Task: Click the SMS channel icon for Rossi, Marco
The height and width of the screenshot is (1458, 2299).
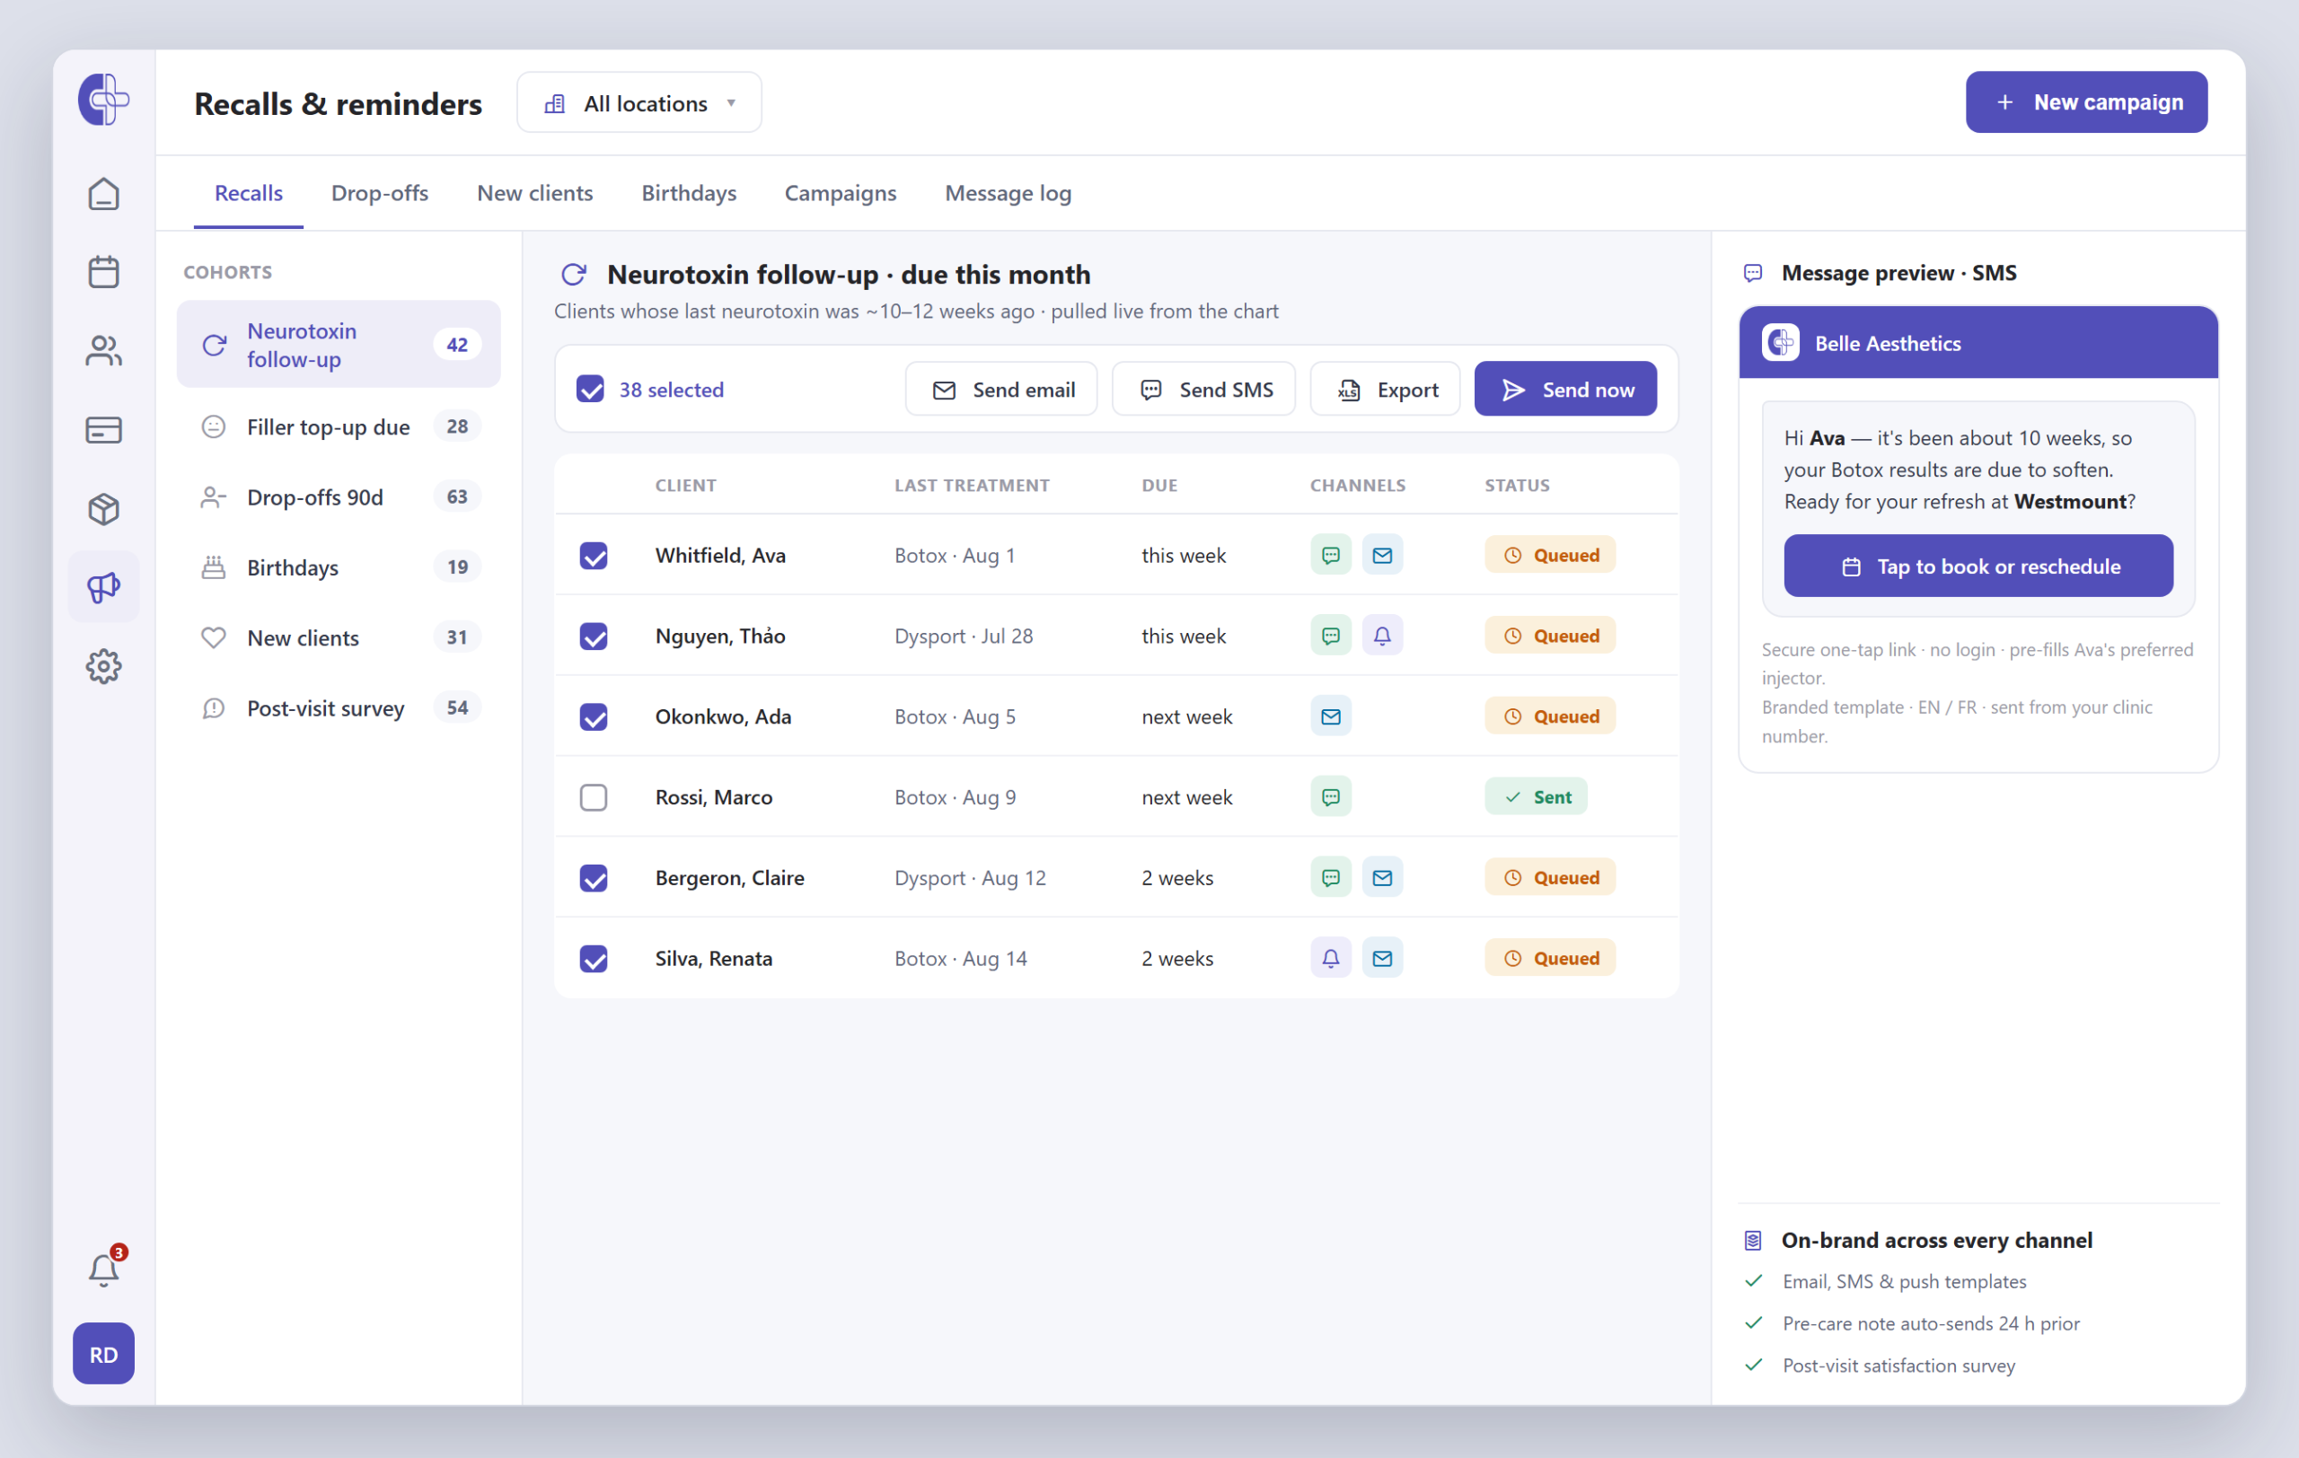Action: [1330, 796]
